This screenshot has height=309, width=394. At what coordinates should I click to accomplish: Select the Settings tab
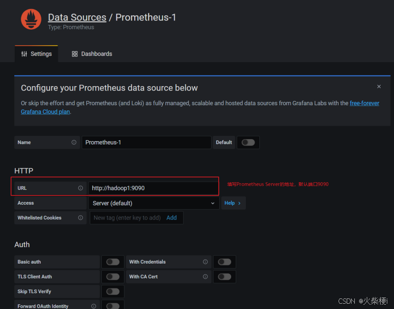[x=36, y=54]
